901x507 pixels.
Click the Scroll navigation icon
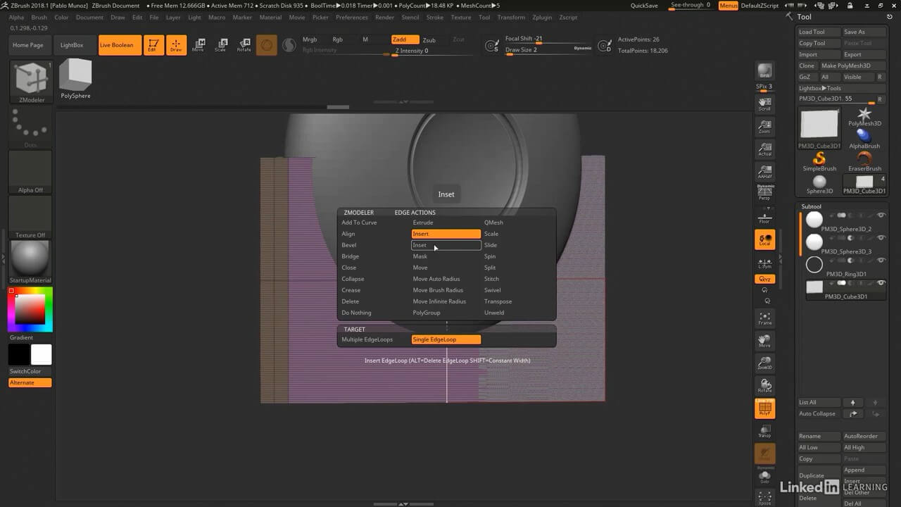coord(764,104)
